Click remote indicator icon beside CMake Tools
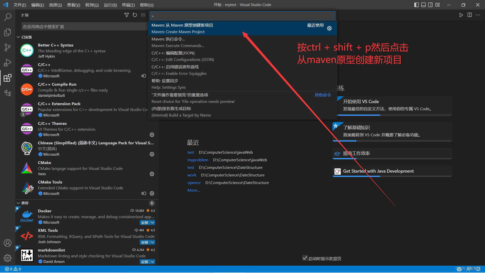Screen dimensions: 485x273 point(144,193)
